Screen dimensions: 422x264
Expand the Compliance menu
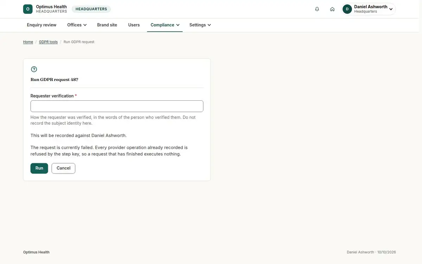(x=165, y=25)
